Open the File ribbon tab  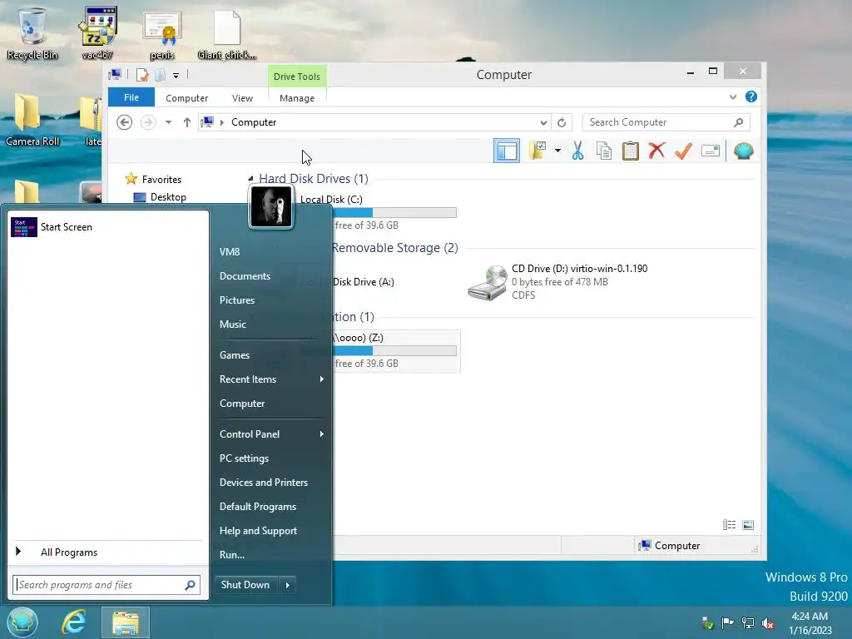coord(131,97)
